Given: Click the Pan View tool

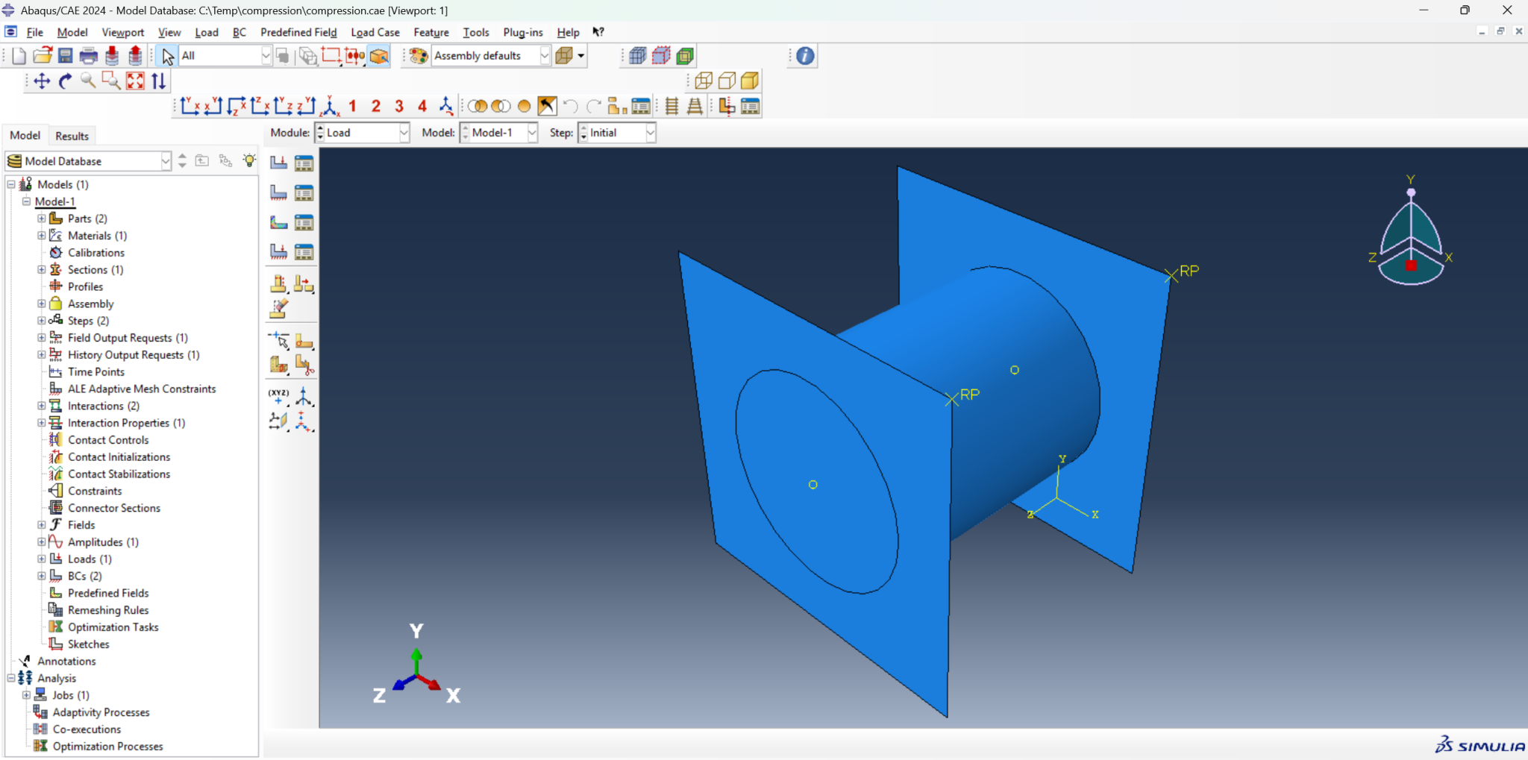Looking at the screenshot, I should coord(42,81).
